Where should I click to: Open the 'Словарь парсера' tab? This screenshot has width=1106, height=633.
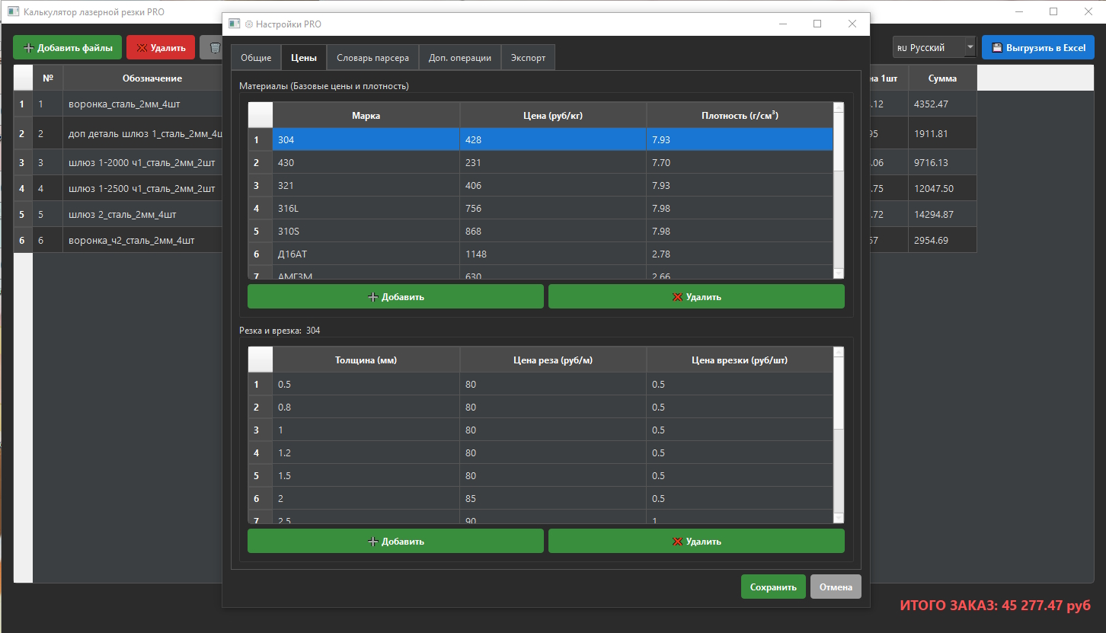coord(372,58)
